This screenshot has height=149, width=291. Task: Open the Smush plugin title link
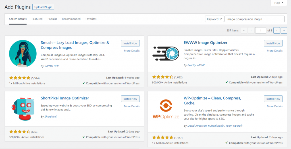click(75, 45)
